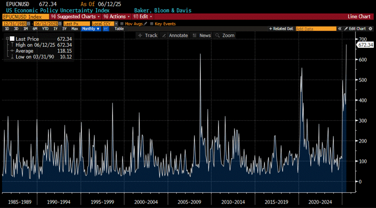Open the Local CCY currency dropdown arrow

[x=116, y=24]
